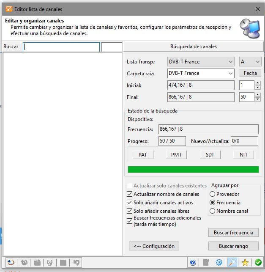This screenshot has width=265, height=272.
Task: Click the 'Búsqueda de canales' tab header
Action: (x=194, y=47)
